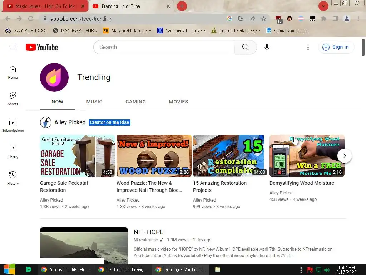Close the Trending - YouTube tab
Viewport: 366px width, 275px height.
pos(168,6)
